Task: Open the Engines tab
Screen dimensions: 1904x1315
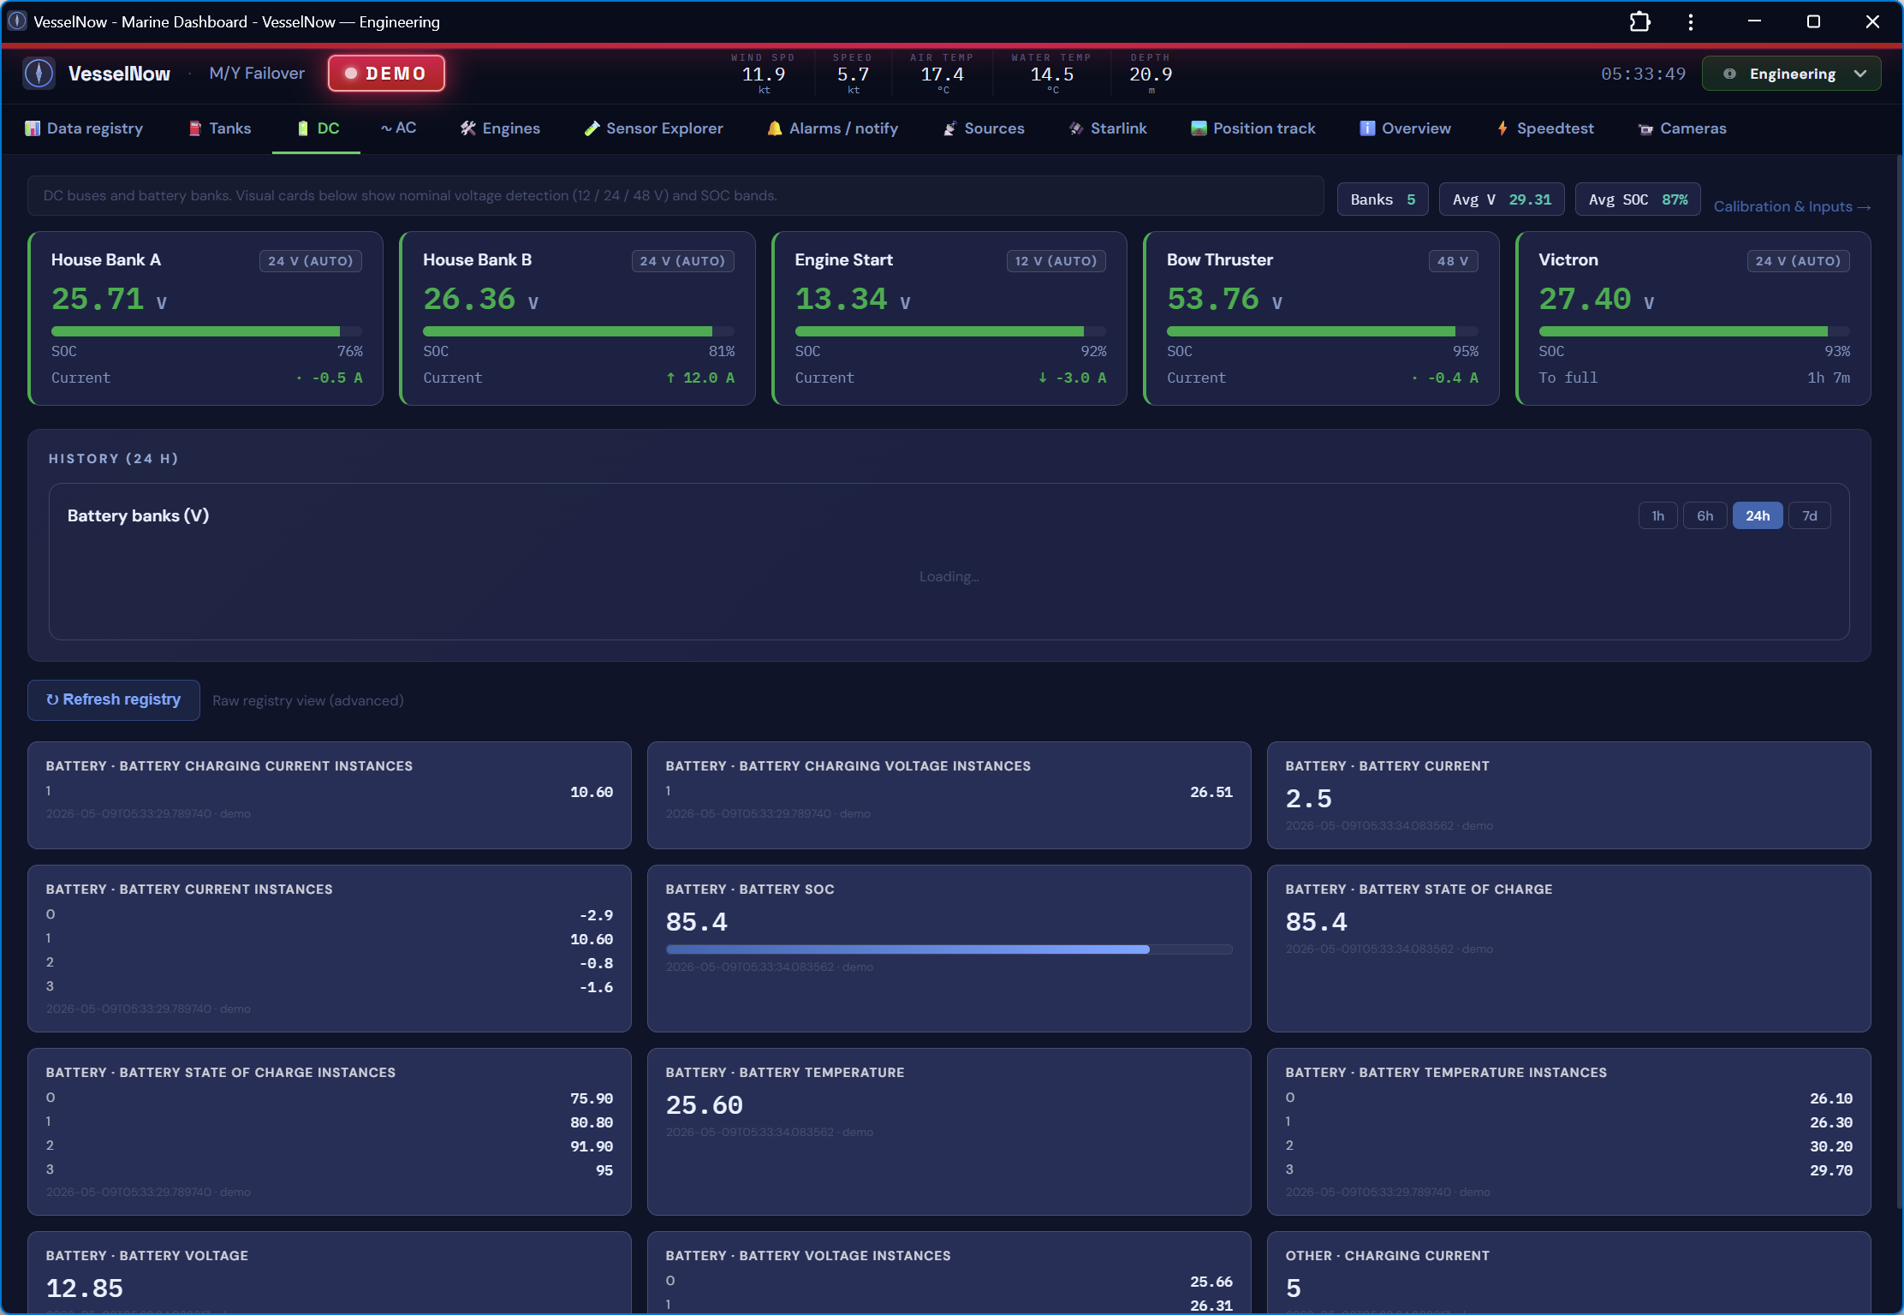Action: (x=500, y=128)
